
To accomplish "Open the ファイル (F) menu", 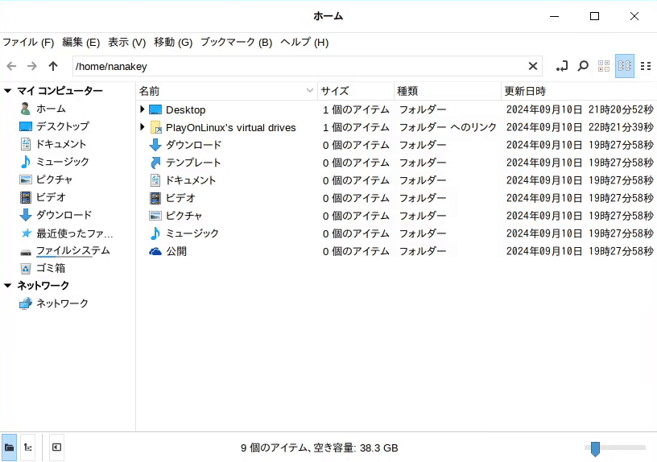I will pos(28,43).
